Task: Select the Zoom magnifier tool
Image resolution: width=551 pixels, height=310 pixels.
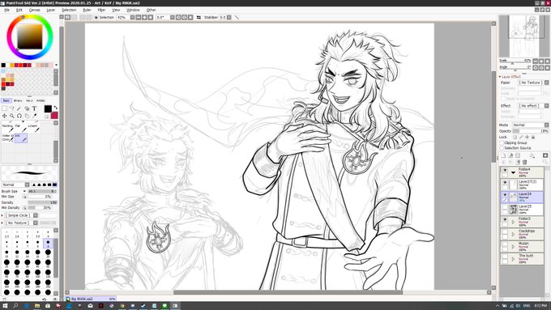Action: point(12,116)
